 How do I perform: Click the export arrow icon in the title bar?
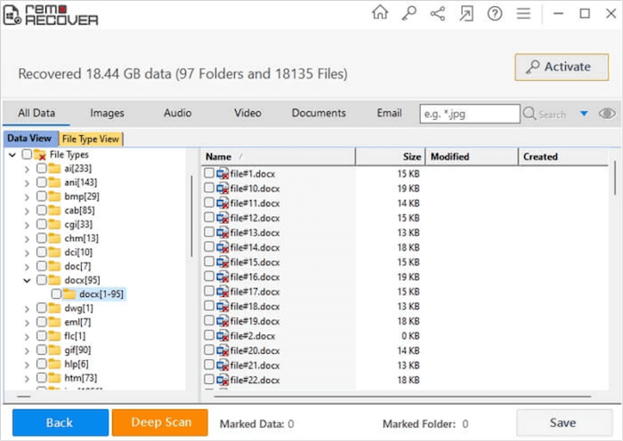[x=465, y=13]
